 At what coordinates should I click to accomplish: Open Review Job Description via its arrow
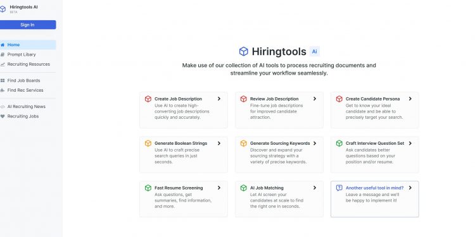315,99
